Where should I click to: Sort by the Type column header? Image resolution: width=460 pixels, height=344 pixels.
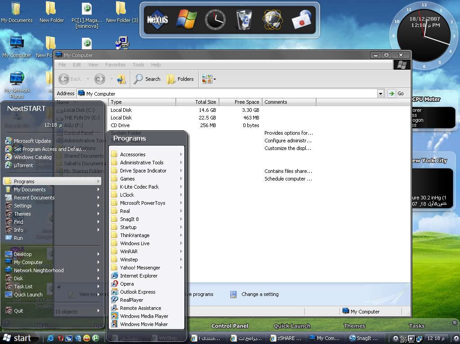[x=142, y=102]
